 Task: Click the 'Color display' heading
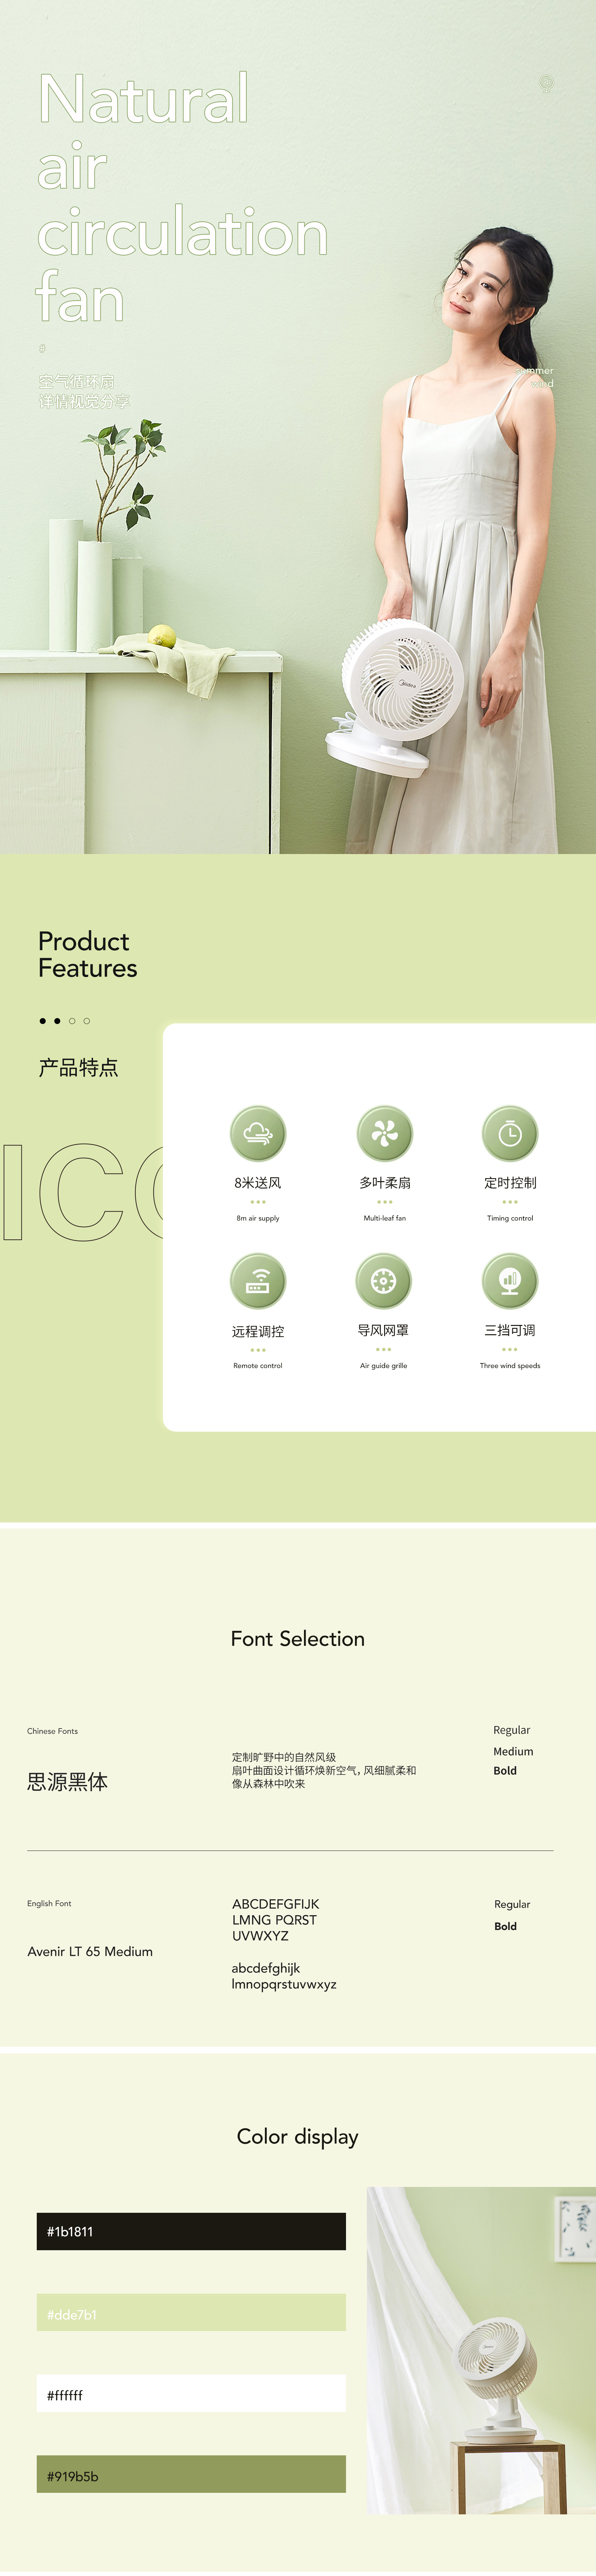pyautogui.click(x=297, y=2137)
